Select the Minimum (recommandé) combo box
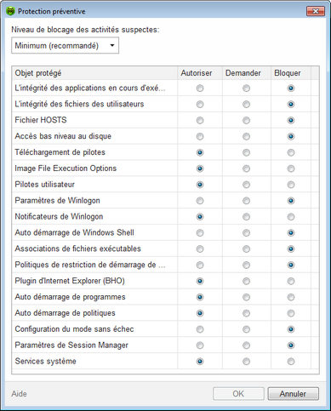The height and width of the screenshot is (411, 331). tap(65, 45)
